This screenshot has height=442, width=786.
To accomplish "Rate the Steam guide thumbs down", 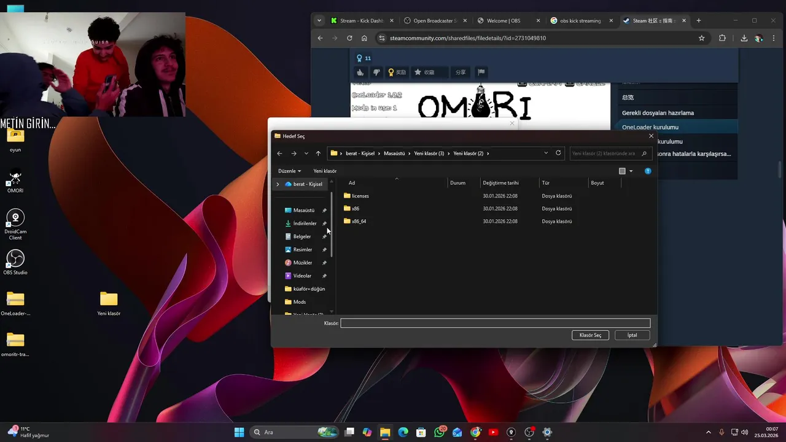I will tap(376, 72).
